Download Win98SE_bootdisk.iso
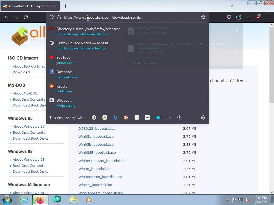Screen dimensions: 274x205 [x=97, y=152]
